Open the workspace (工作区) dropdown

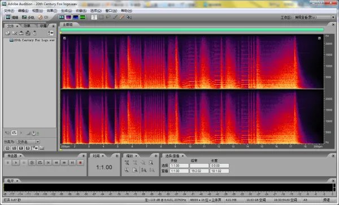click(314, 17)
